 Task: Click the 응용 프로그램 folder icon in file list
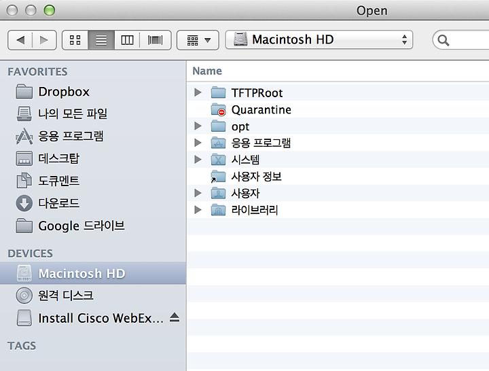point(218,143)
